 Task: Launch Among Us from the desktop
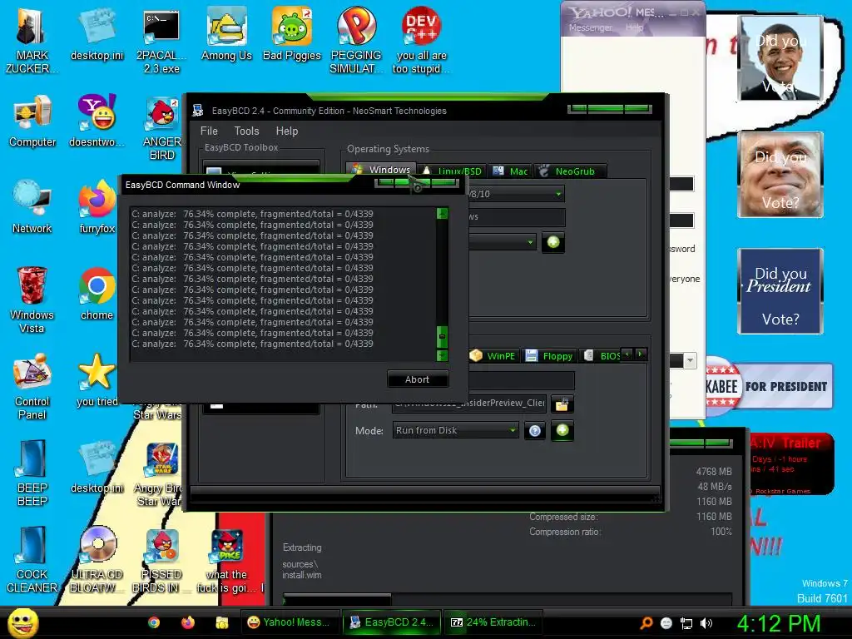(x=226, y=33)
